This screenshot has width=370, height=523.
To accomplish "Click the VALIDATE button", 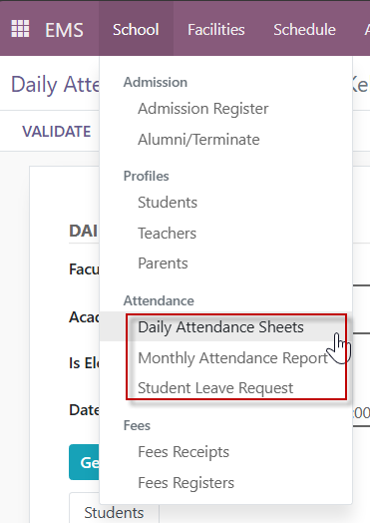I will click(56, 131).
